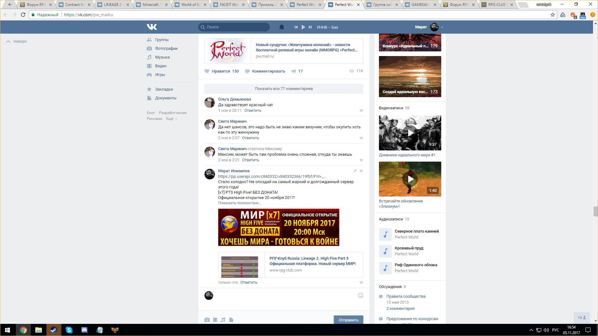Open the Создай идеальную вес… album

pyautogui.click(x=410, y=77)
